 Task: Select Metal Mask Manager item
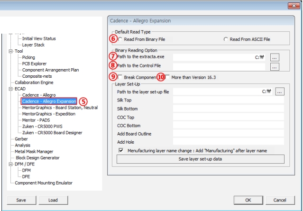coord(34,151)
